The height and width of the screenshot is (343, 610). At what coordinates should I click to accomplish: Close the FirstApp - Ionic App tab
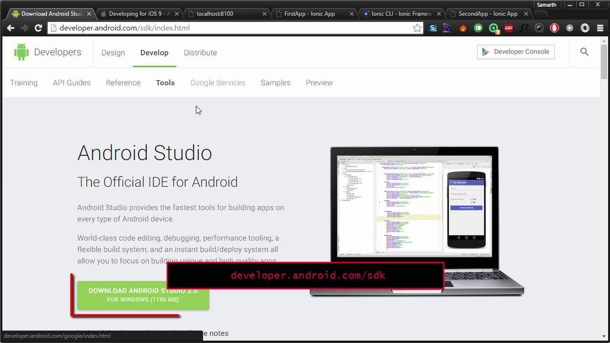tap(352, 14)
